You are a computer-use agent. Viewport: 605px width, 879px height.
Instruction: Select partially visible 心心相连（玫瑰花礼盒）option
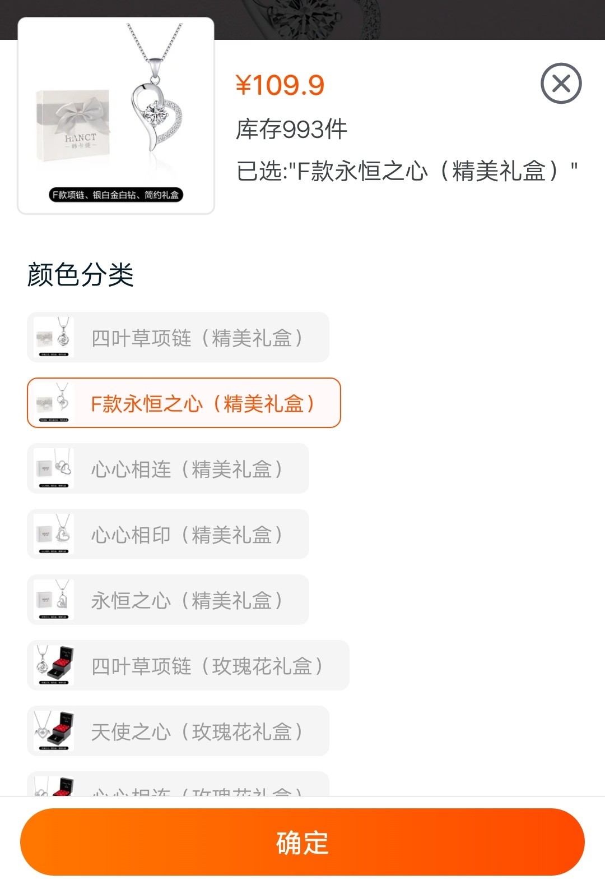coord(178,784)
